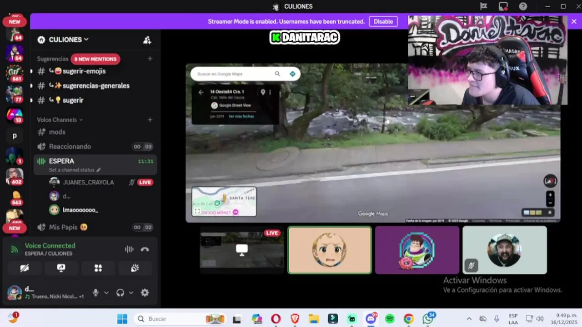Select user JUANES_CRAYOLA in voice list

coord(88,182)
